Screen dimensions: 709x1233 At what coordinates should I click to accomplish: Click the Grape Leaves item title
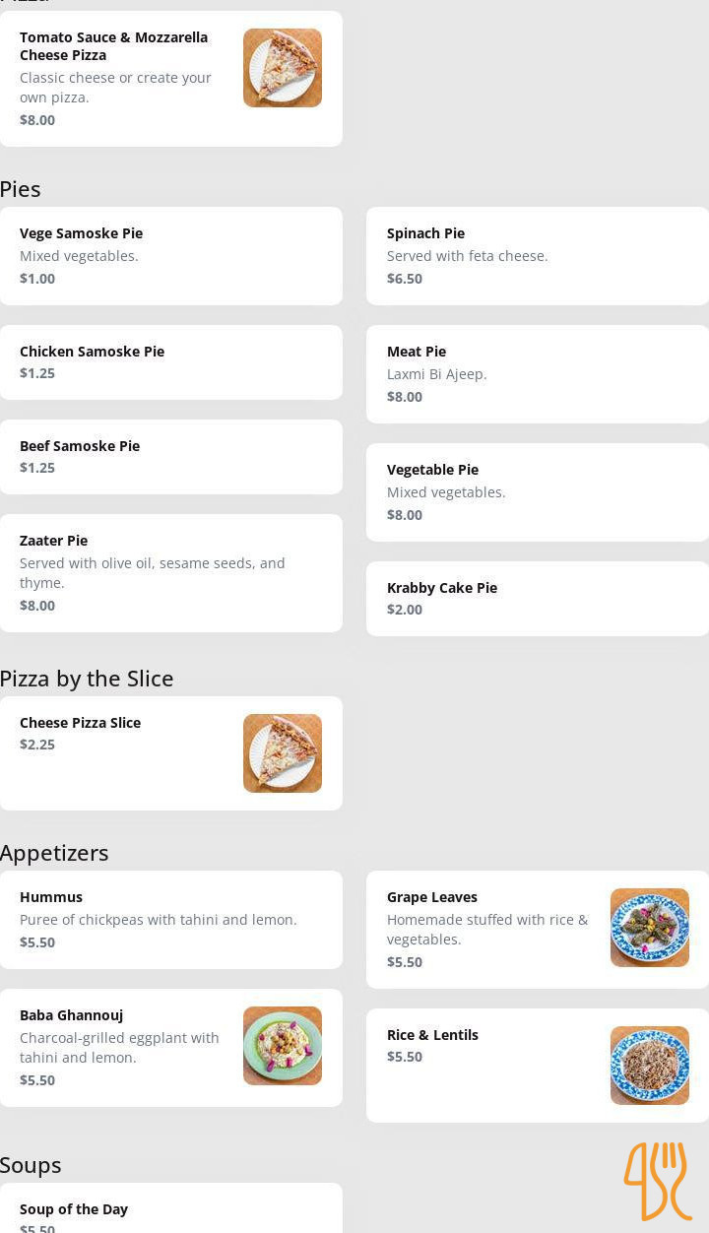click(432, 897)
